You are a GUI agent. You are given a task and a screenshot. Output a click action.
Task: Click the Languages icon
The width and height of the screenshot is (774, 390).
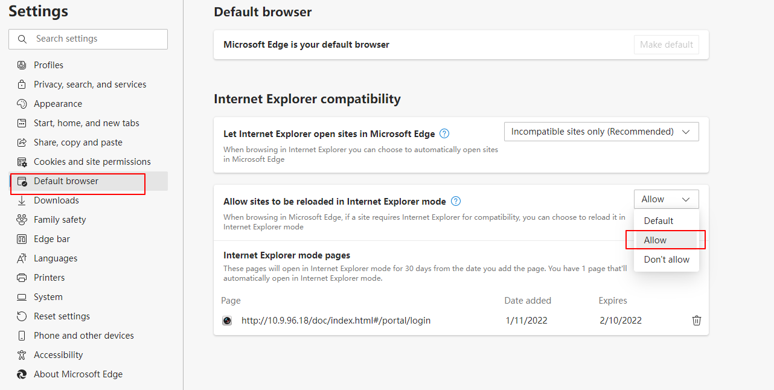22,258
